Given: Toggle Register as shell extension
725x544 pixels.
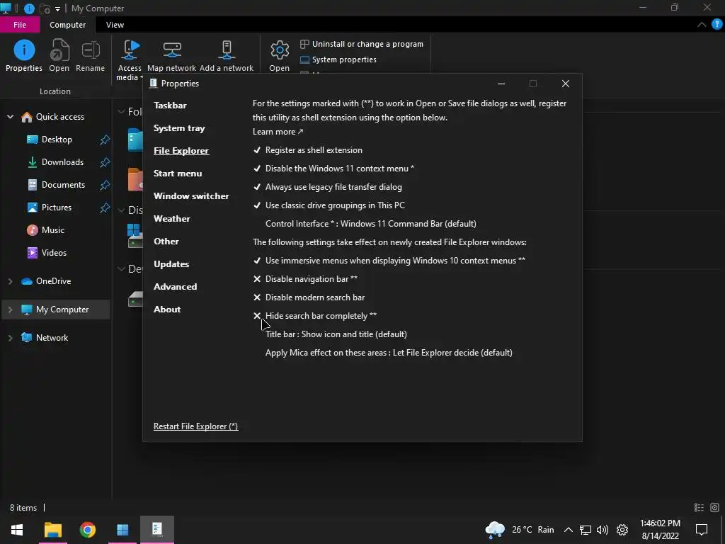Looking at the screenshot, I should (x=308, y=150).
